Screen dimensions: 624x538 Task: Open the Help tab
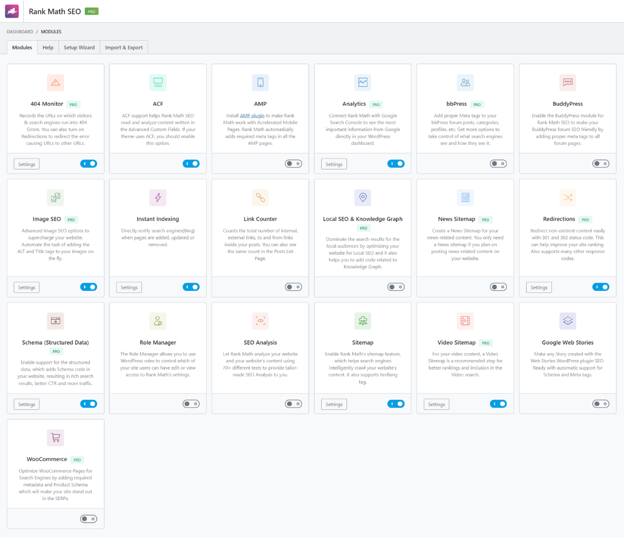(x=48, y=48)
